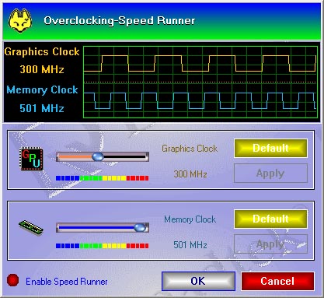Reset graphics clock with Default button
The height and width of the screenshot is (298, 324).
pyautogui.click(x=270, y=149)
